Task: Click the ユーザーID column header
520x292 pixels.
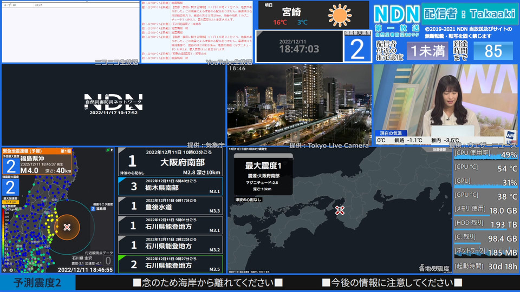Action: coord(10,5)
